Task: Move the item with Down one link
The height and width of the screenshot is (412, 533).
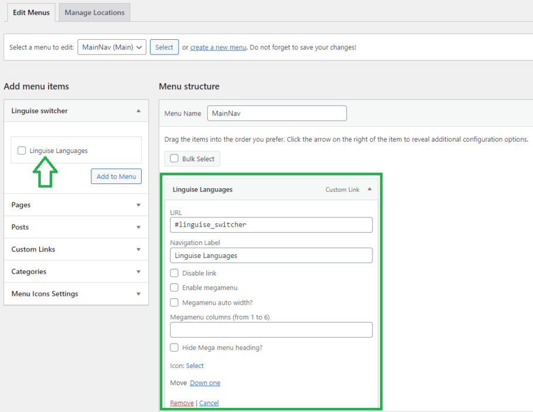Action: 205,383
